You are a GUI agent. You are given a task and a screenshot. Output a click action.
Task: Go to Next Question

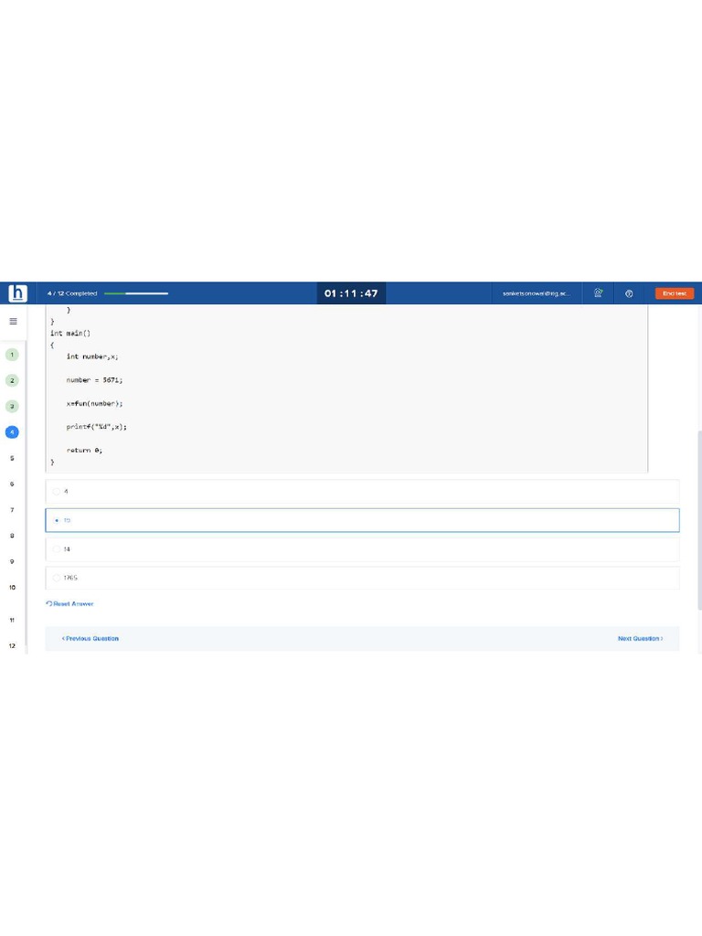(640, 638)
